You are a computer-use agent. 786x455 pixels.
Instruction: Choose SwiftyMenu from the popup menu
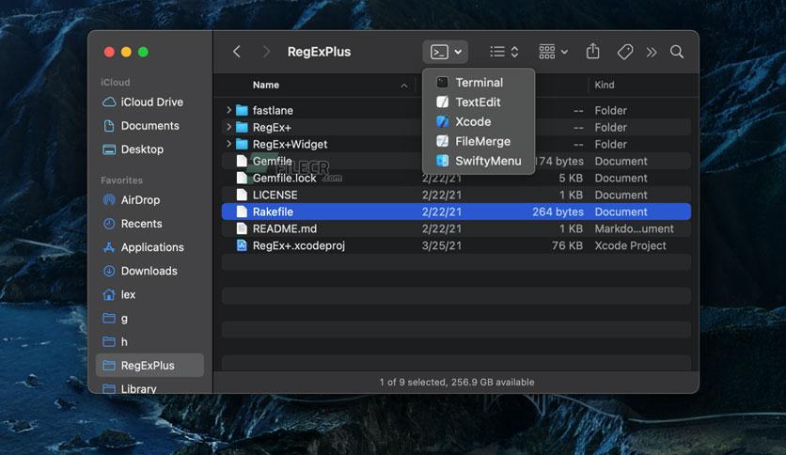[x=479, y=161]
